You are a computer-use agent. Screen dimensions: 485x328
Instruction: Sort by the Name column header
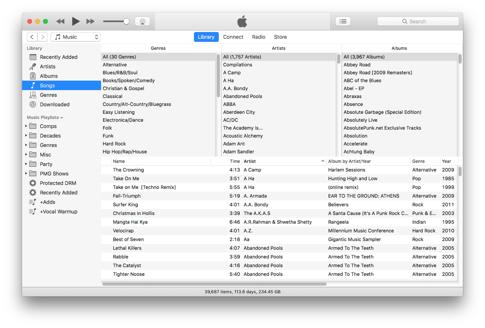coord(161,161)
